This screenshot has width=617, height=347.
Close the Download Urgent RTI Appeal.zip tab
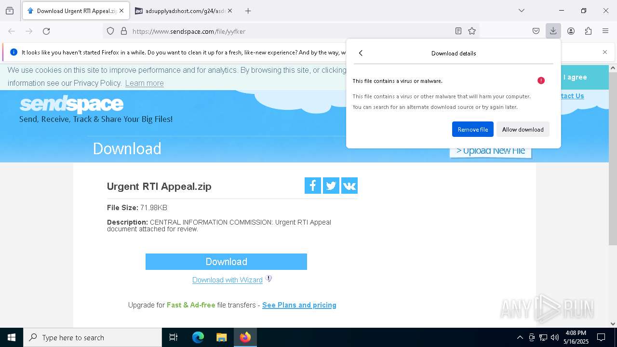tap(121, 11)
